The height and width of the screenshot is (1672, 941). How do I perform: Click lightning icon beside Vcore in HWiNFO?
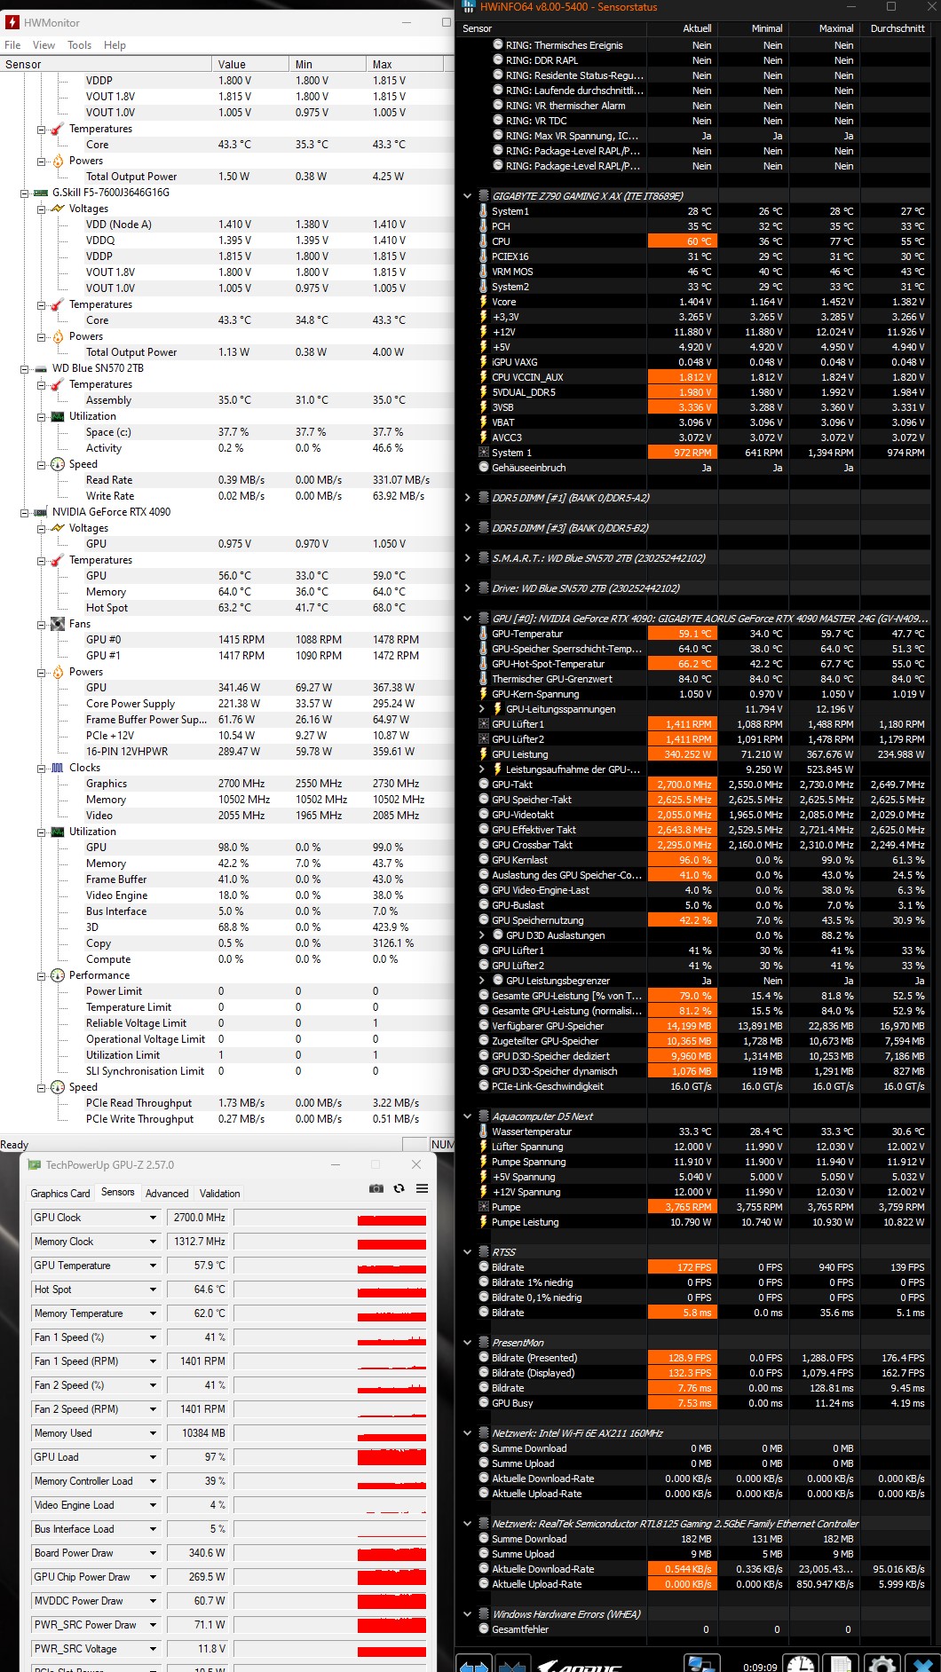484,302
